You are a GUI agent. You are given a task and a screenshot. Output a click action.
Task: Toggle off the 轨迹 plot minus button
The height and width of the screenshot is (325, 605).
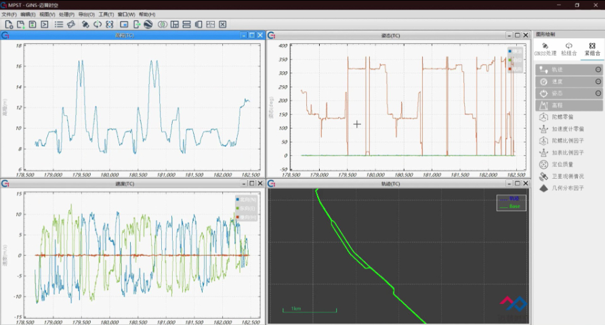[598, 70]
